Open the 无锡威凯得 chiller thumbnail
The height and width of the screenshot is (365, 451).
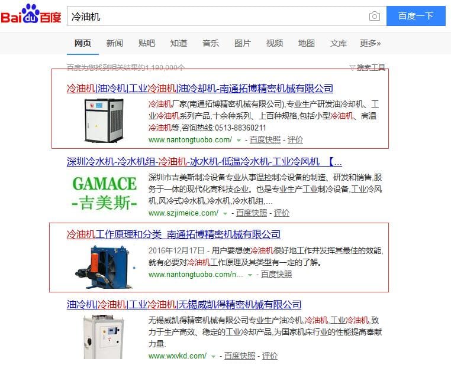click(103, 337)
